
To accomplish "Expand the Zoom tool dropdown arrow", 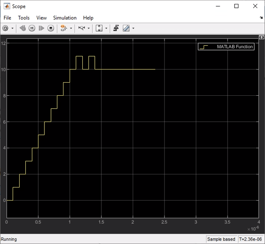I will point(89,28).
